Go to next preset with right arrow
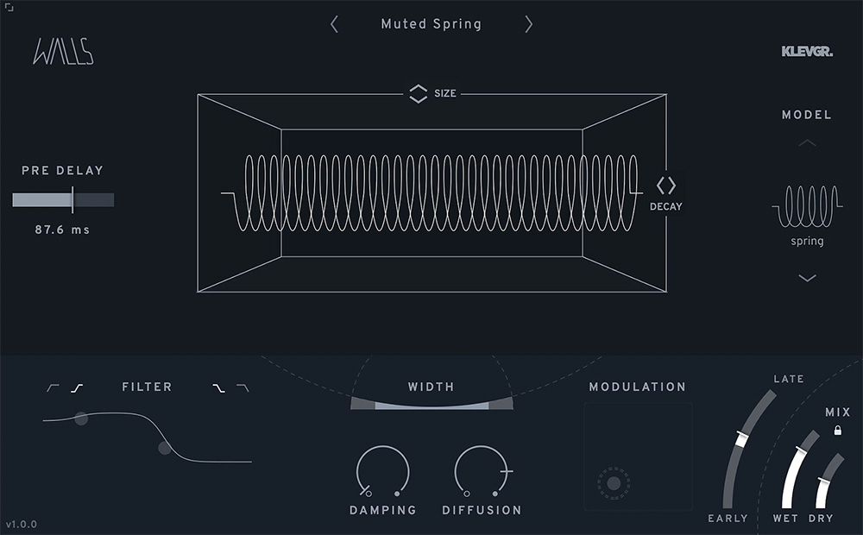The height and width of the screenshot is (535, 863). (529, 25)
